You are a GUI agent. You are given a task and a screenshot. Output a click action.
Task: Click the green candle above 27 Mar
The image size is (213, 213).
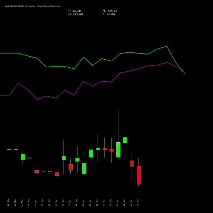(23, 157)
